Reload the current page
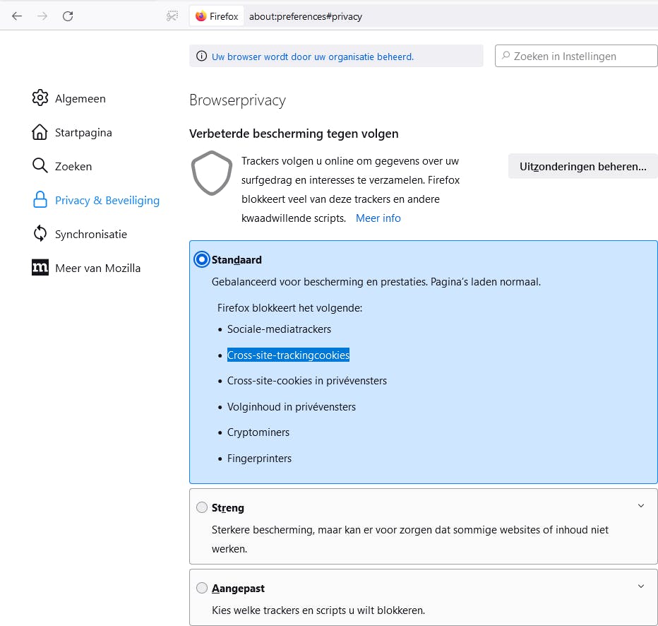 tap(68, 16)
